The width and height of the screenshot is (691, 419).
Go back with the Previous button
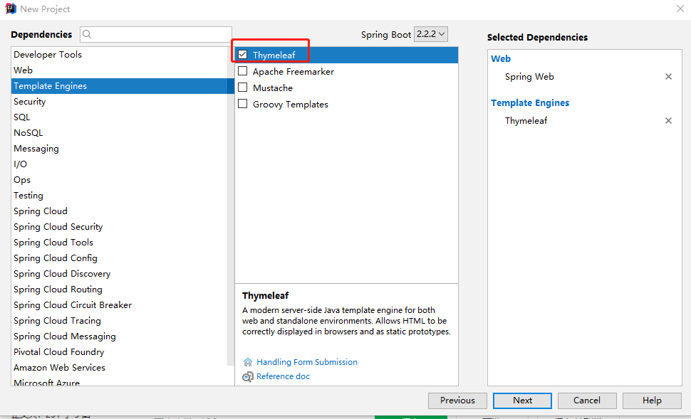click(x=457, y=401)
